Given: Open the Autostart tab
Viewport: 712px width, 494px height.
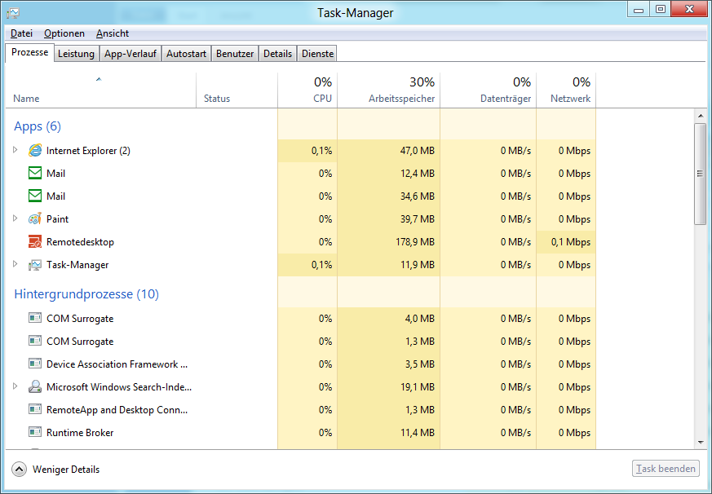Looking at the screenshot, I should (186, 54).
